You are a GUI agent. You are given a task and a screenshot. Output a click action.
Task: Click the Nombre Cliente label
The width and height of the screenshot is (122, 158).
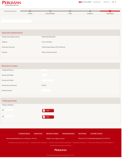[x=7, y=90]
